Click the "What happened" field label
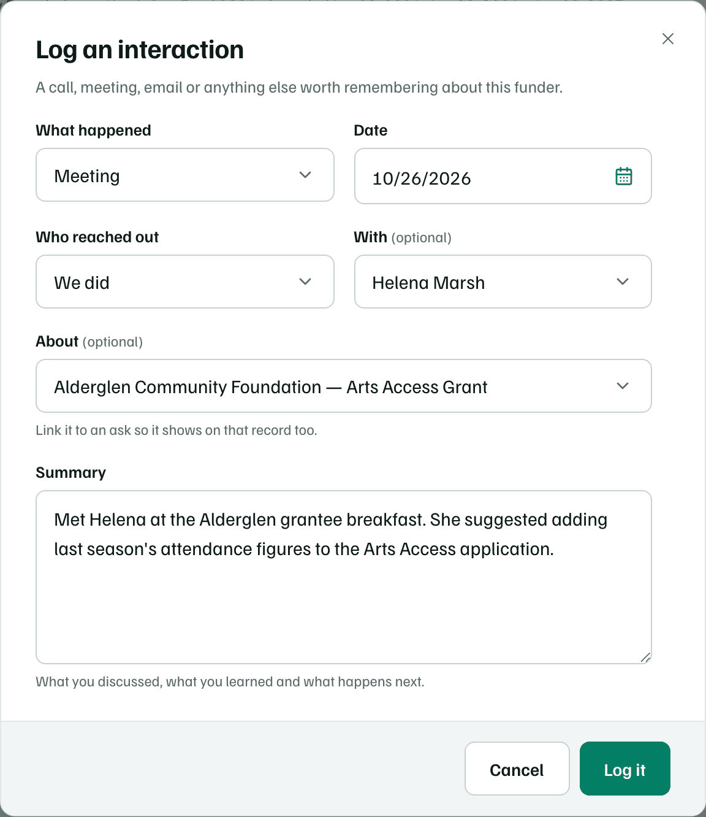The width and height of the screenshot is (706, 817). coord(93,130)
